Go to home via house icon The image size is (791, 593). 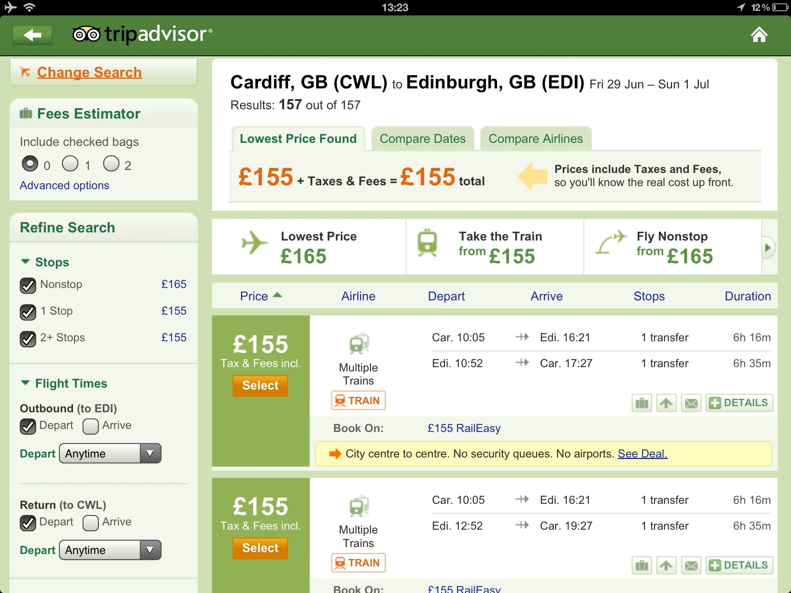point(759,35)
